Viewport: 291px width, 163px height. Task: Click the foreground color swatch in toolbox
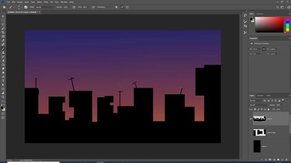tap(2, 108)
